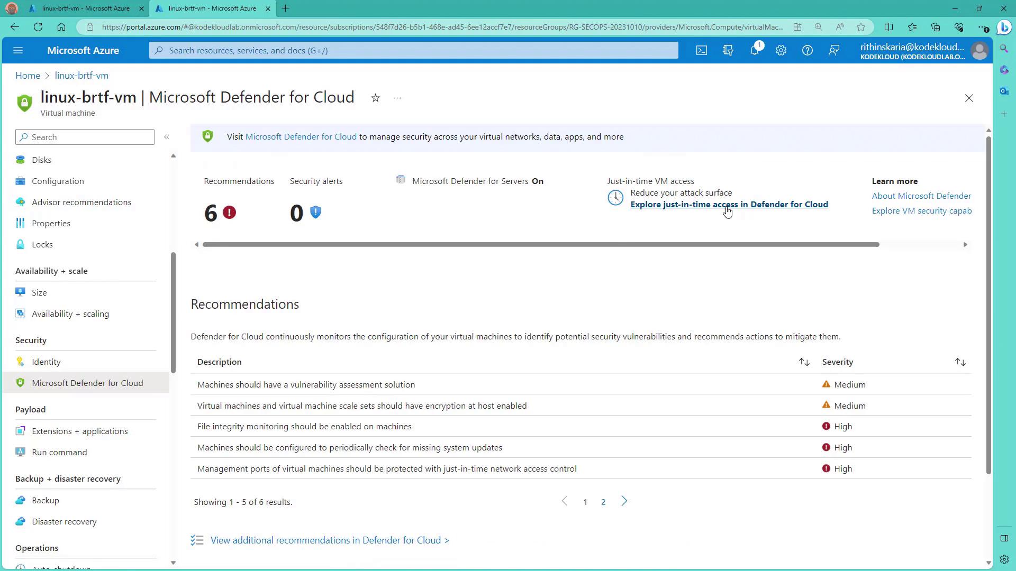Open the Azure portal hamburger menu
The height and width of the screenshot is (571, 1016).
[18, 51]
